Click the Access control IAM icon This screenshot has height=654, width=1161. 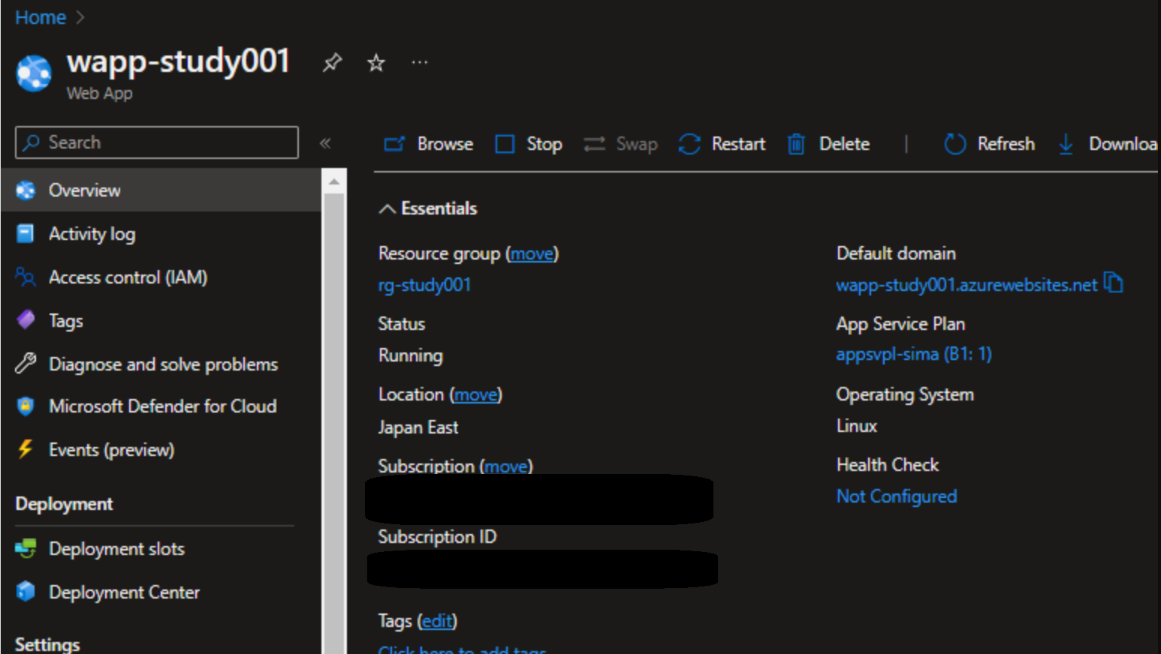click(26, 277)
